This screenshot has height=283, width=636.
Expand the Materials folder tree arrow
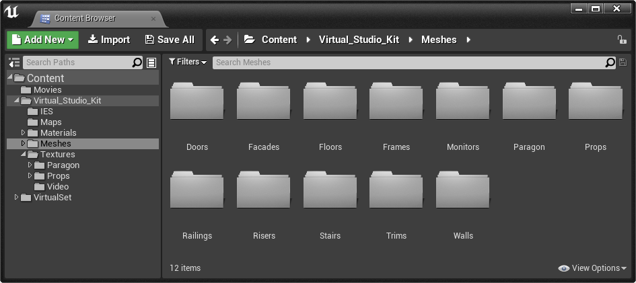pyautogui.click(x=23, y=133)
